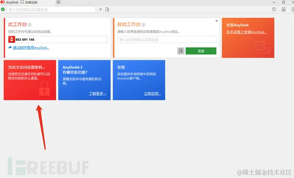Focus the top address bar input field
294x178 pixels.
point(51,9)
